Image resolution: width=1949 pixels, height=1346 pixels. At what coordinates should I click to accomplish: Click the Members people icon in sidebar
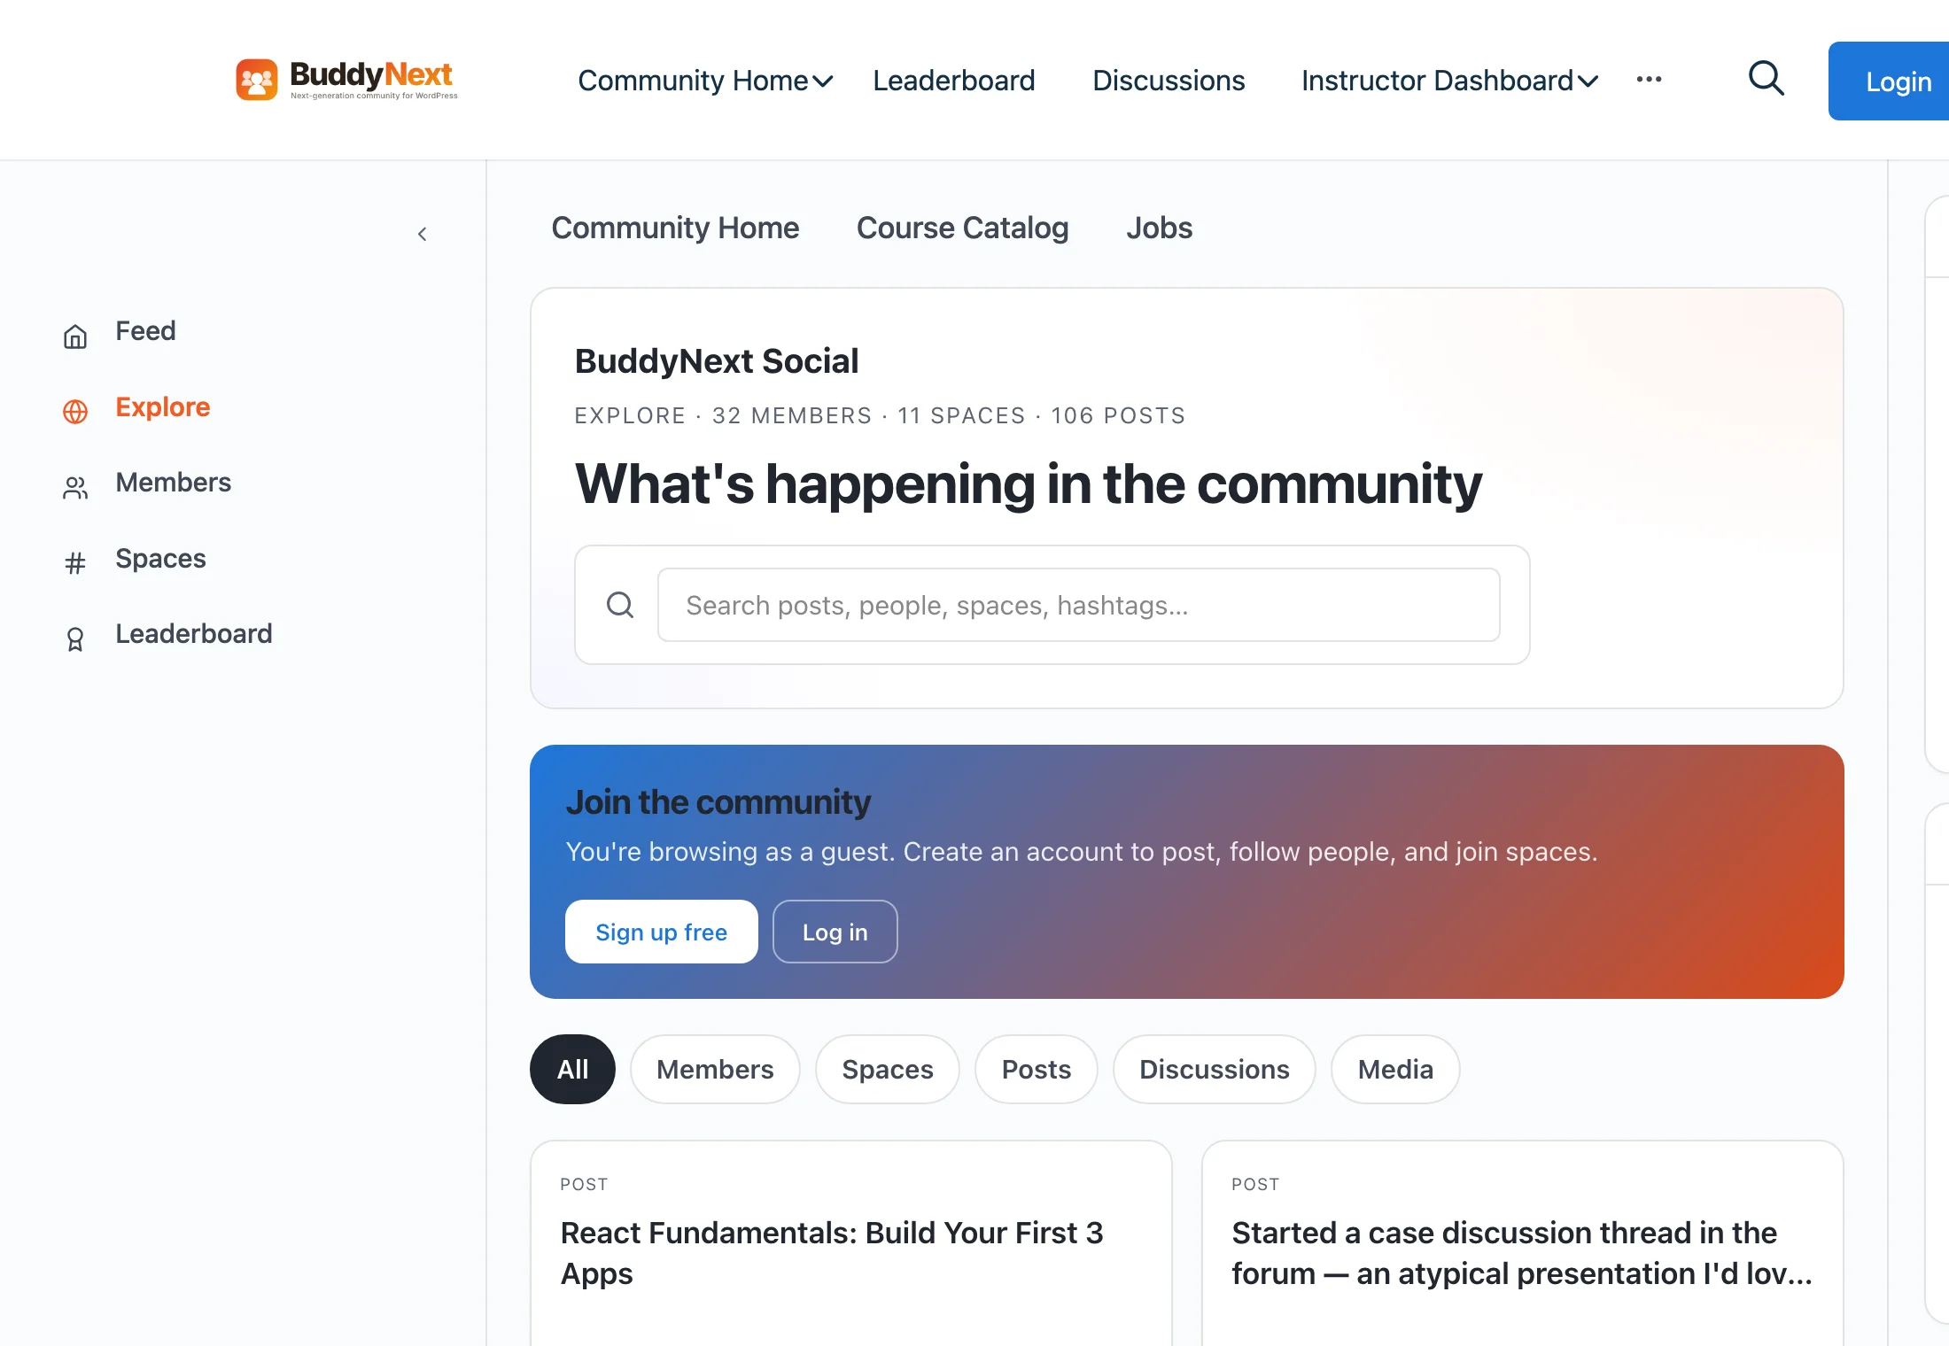tap(75, 488)
